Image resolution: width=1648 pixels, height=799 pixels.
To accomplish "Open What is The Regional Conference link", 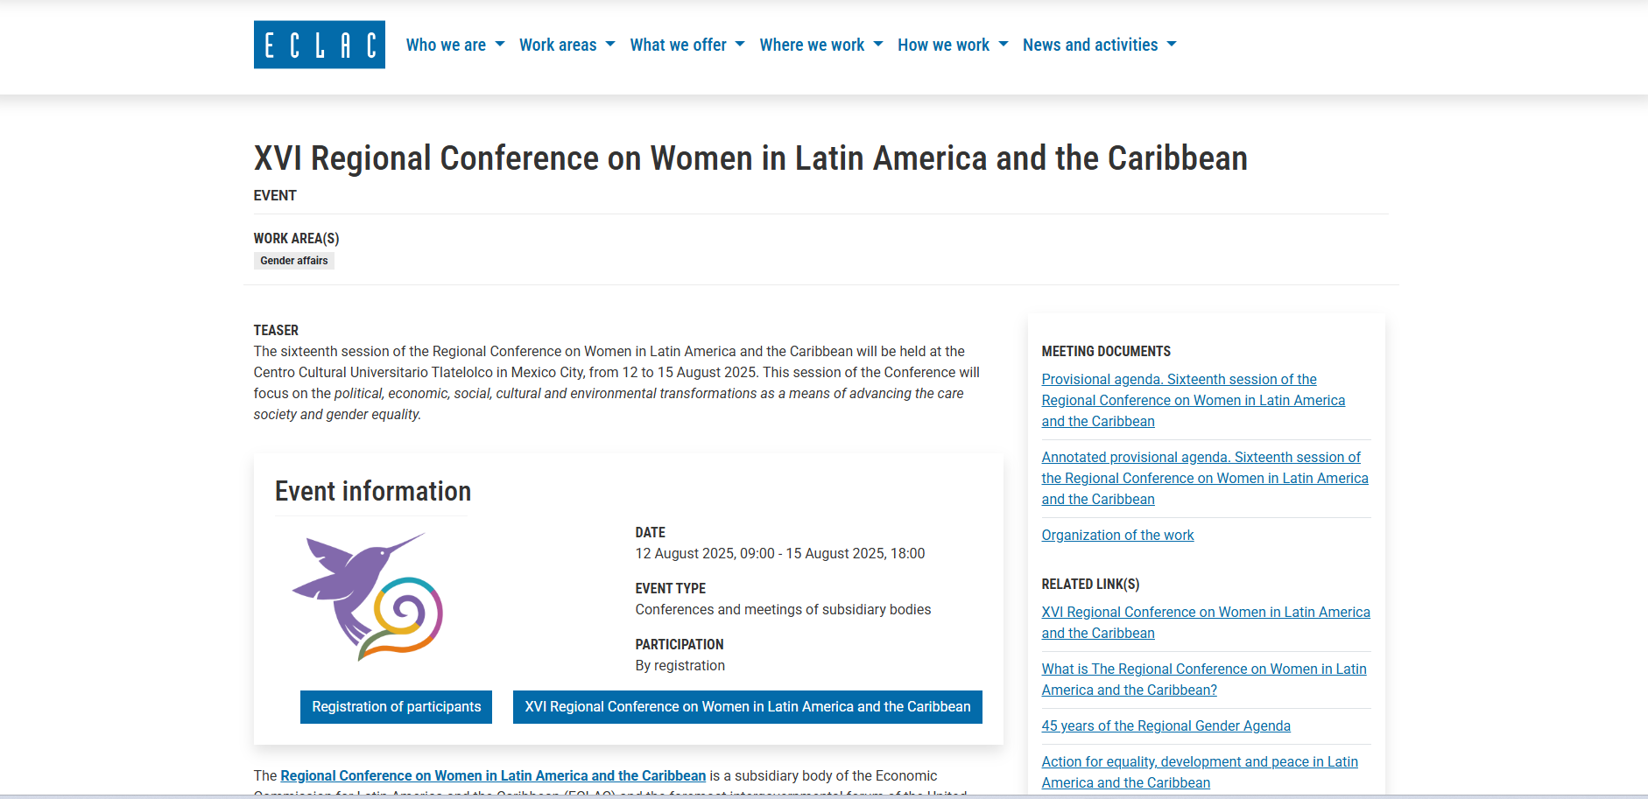I will pyautogui.click(x=1204, y=679).
